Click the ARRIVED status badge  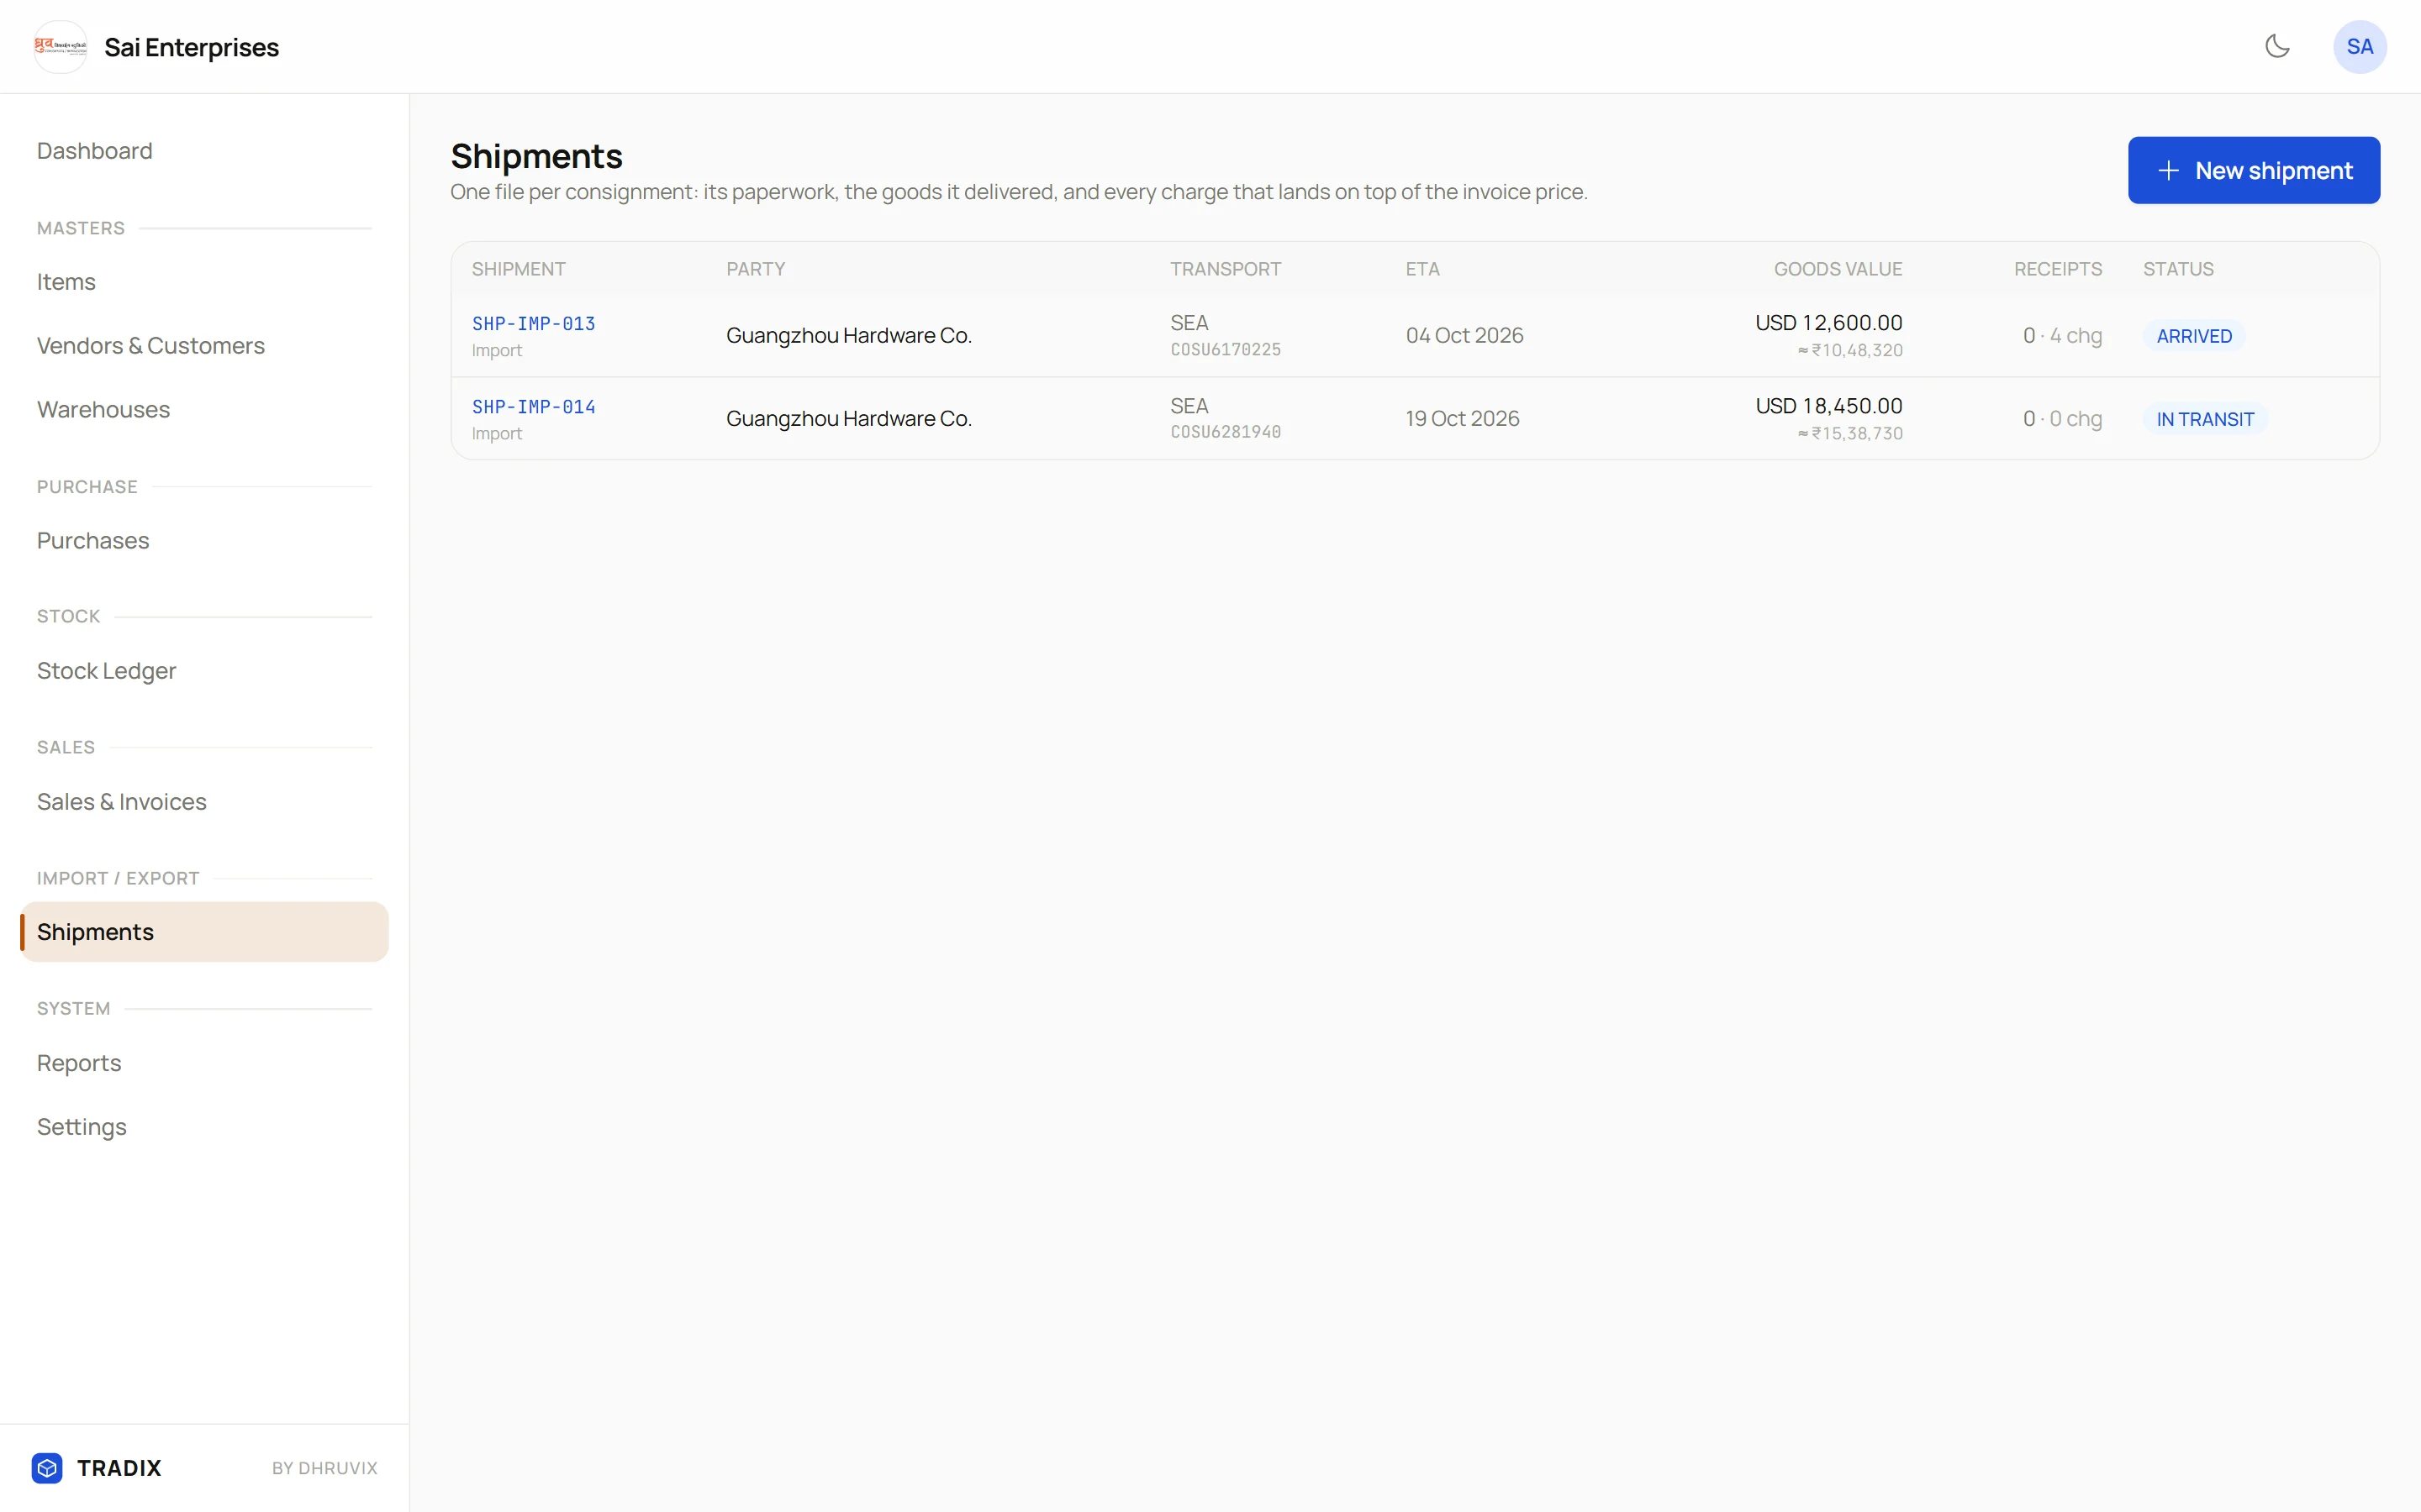click(2193, 336)
